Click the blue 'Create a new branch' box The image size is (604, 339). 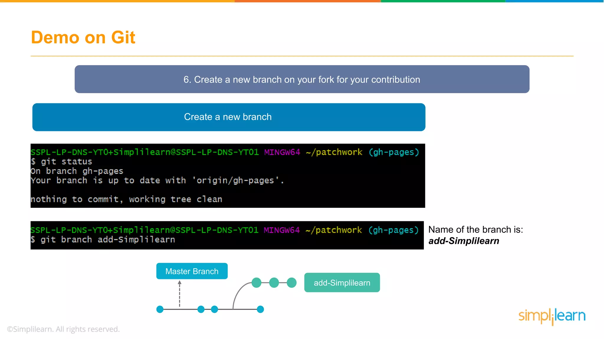pos(229,117)
